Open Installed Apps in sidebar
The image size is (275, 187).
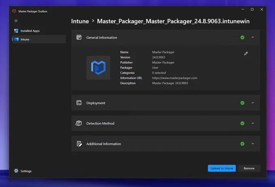[x=39, y=31]
